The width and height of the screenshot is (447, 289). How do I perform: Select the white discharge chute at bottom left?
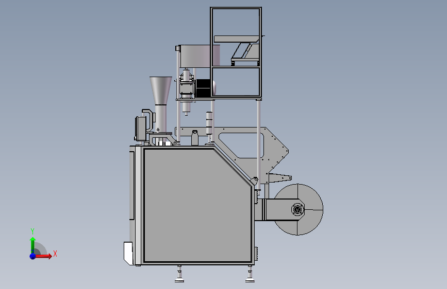[128, 253]
